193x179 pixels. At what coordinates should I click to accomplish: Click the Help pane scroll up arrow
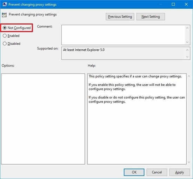(x=189, y=76)
